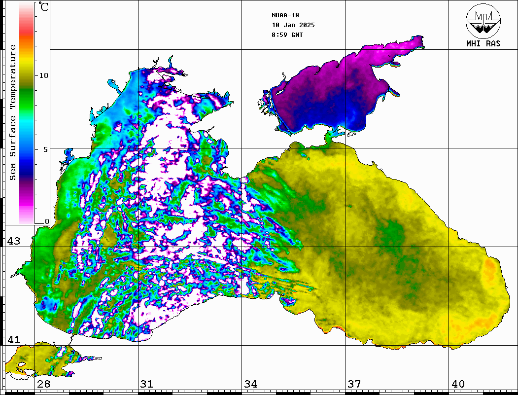Click latitude label '41'

[x=14, y=339]
